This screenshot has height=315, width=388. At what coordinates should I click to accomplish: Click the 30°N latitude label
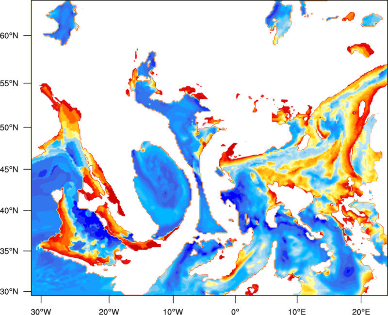[x=9, y=291]
